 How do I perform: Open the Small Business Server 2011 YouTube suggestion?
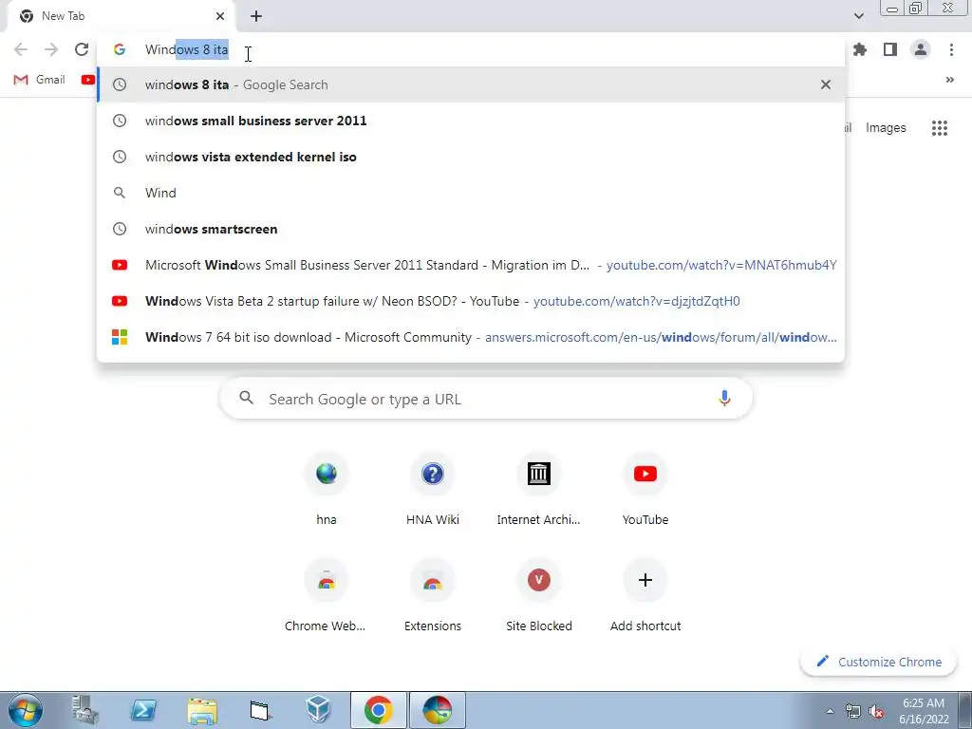(471, 265)
